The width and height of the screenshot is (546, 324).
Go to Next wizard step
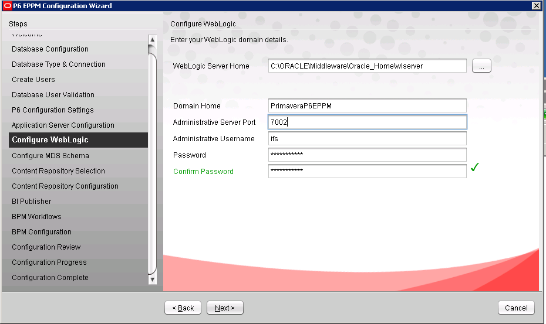coord(224,308)
